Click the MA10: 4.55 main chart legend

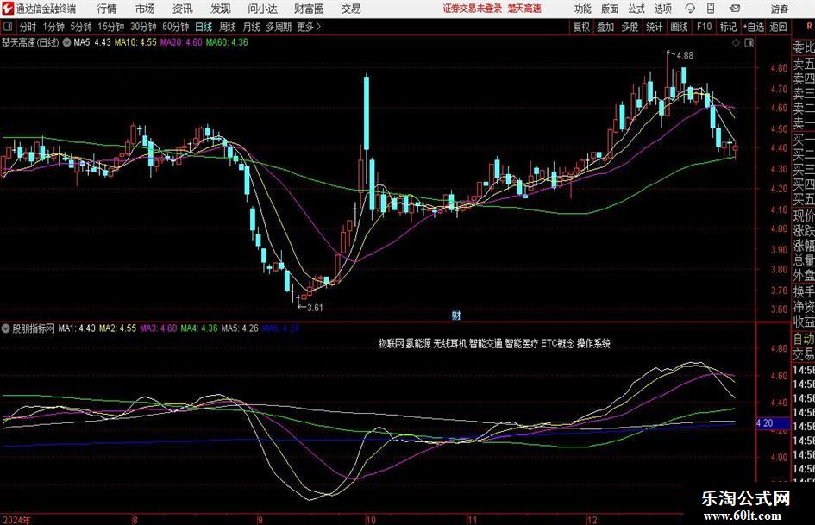point(135,42)
